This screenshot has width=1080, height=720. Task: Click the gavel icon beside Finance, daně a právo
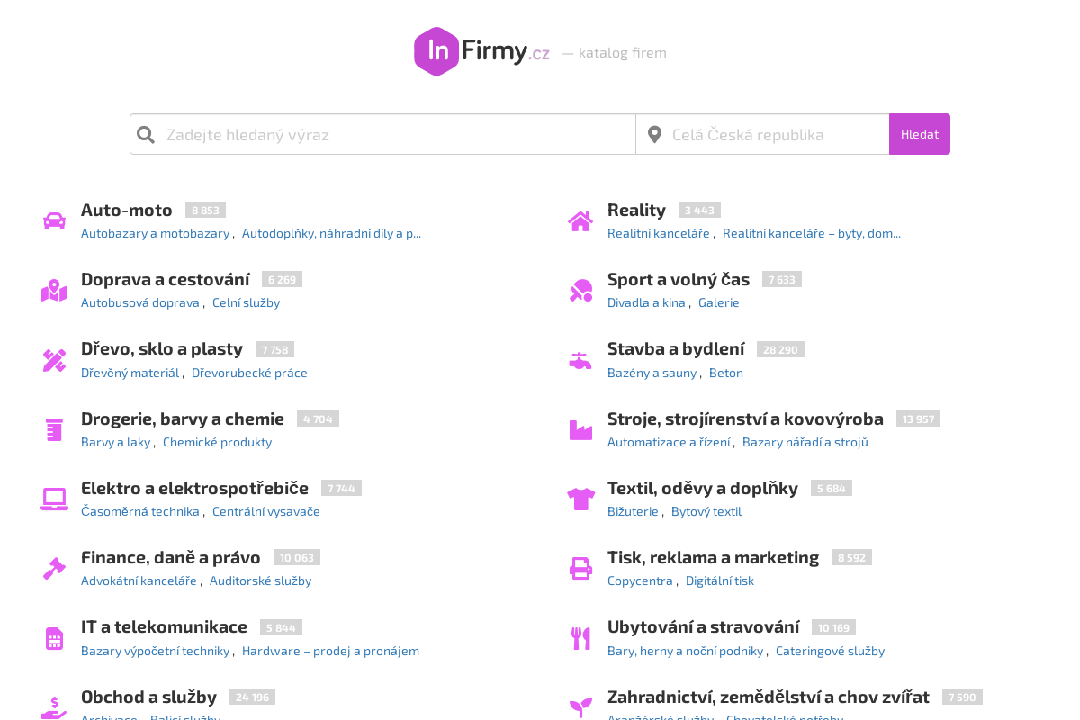click(x=54, y=569)
